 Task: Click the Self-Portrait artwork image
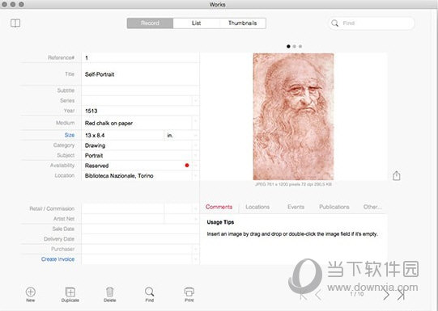(x=293, y=116)
